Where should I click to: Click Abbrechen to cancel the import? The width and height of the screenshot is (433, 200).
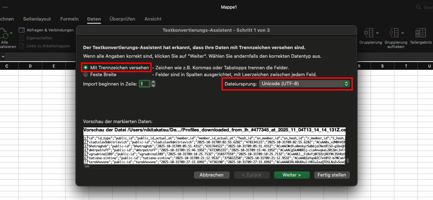212,175
